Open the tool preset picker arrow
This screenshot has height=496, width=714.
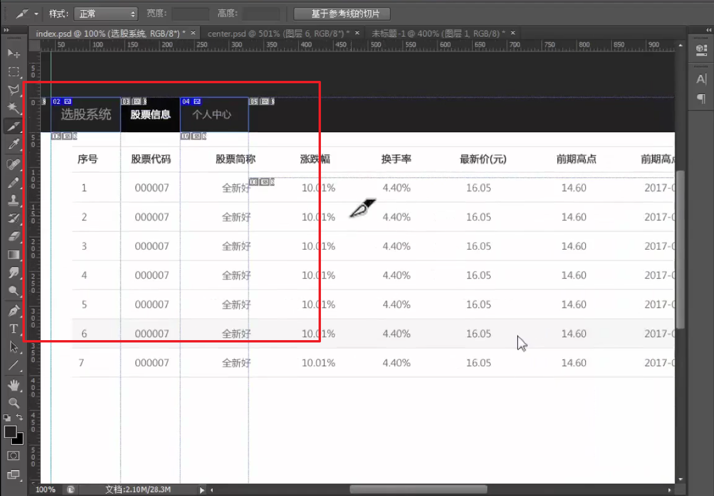tap(37, 14)
